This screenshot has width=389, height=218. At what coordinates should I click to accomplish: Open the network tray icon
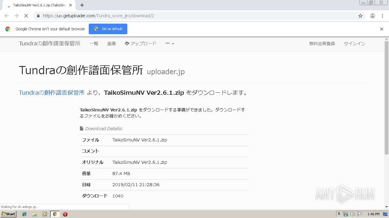pyautogui.click(x=346, y=214)
